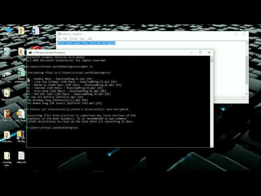Minimize the command prompt window
This screenshot has width=261, height=196.
(192, 53)
